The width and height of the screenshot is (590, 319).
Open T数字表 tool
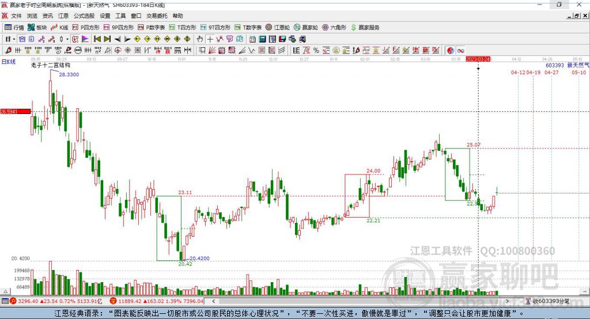pyautogui.click(x=248, y=28)
